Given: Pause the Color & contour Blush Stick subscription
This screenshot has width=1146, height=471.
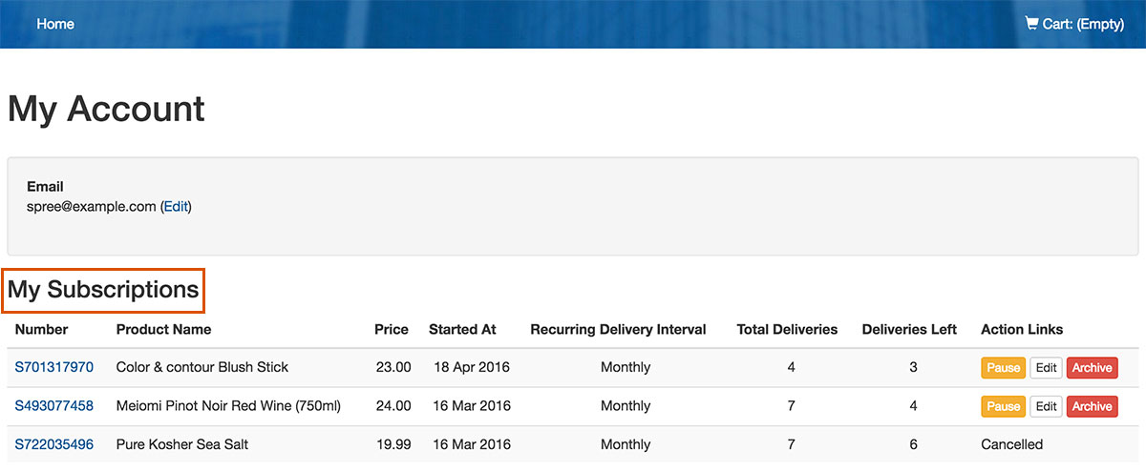Looking at the screenshot, I should point(1003,368).
